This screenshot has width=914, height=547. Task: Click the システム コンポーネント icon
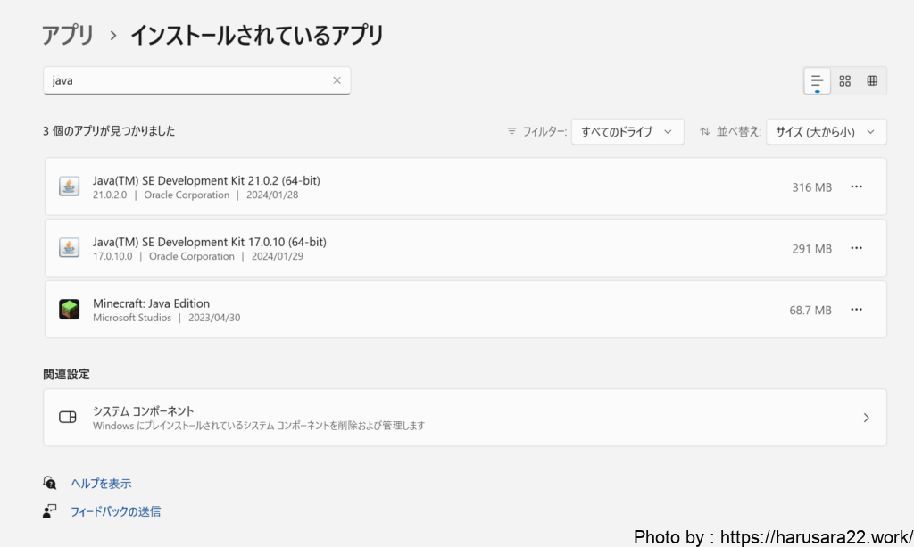click(68, 418)
